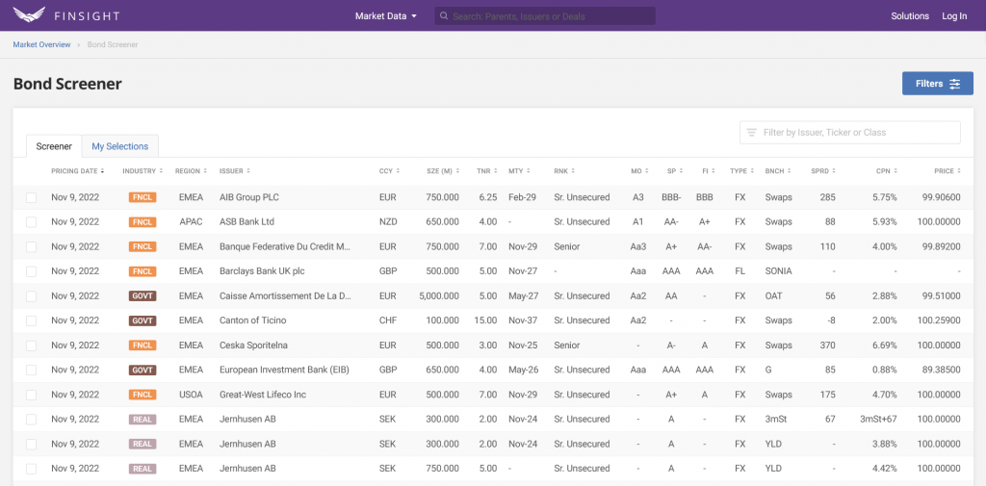Check the Caisse Amortissement row checkbox

tap(32, 296)
